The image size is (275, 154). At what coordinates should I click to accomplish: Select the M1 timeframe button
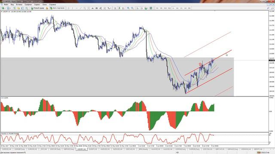click(157, 8)
